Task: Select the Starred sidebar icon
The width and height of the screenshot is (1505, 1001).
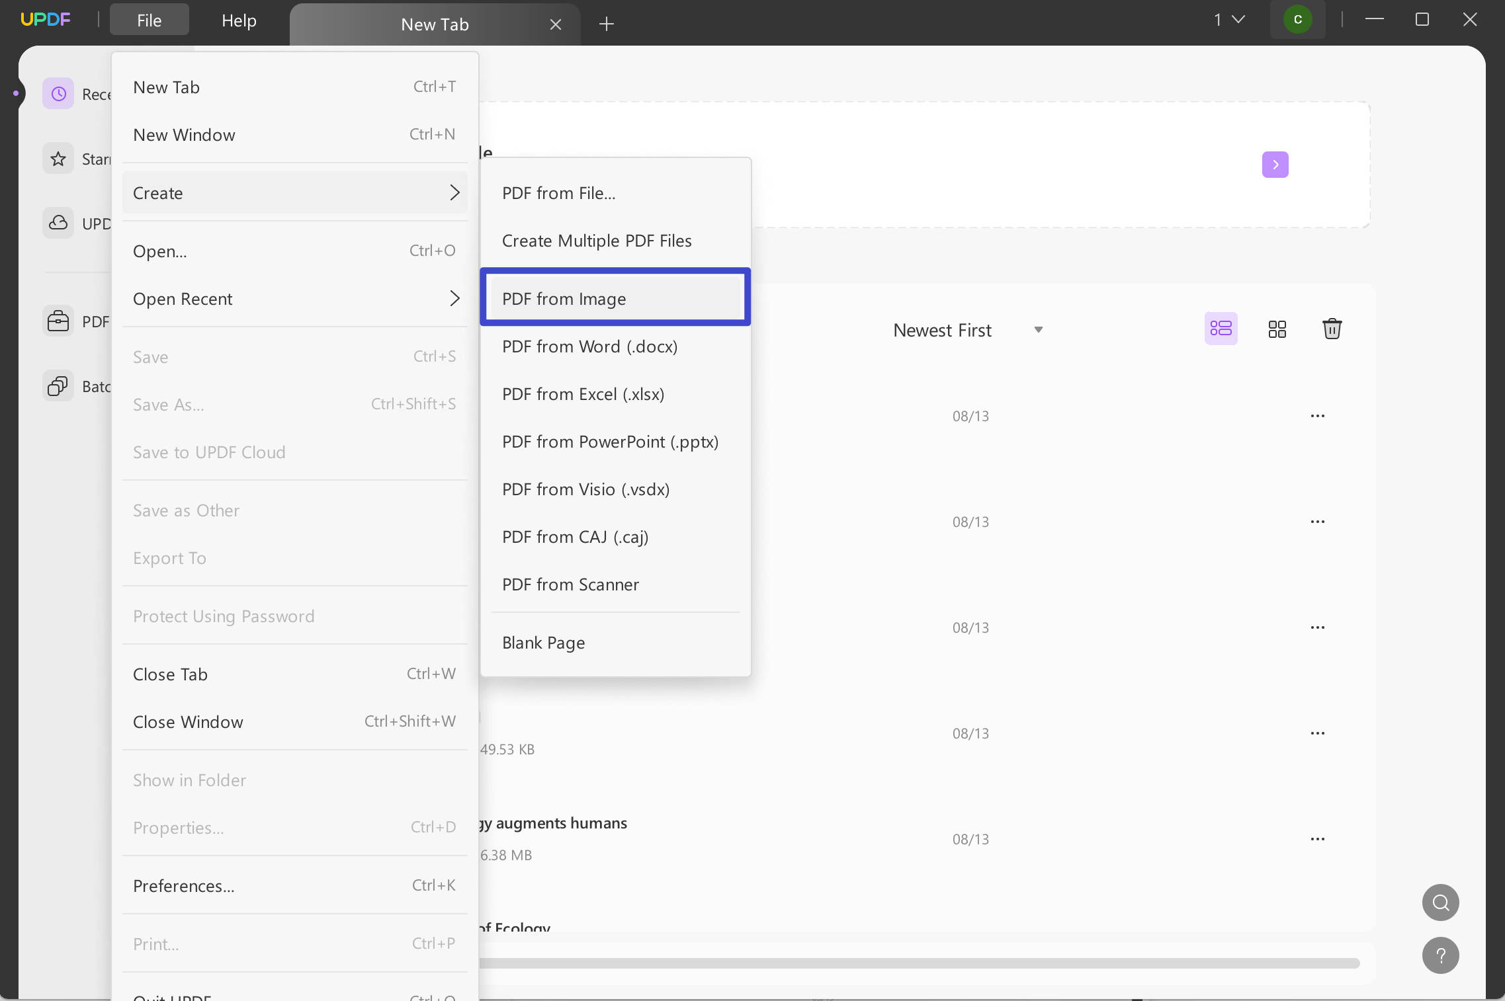Action: click(x=58, y=159)
